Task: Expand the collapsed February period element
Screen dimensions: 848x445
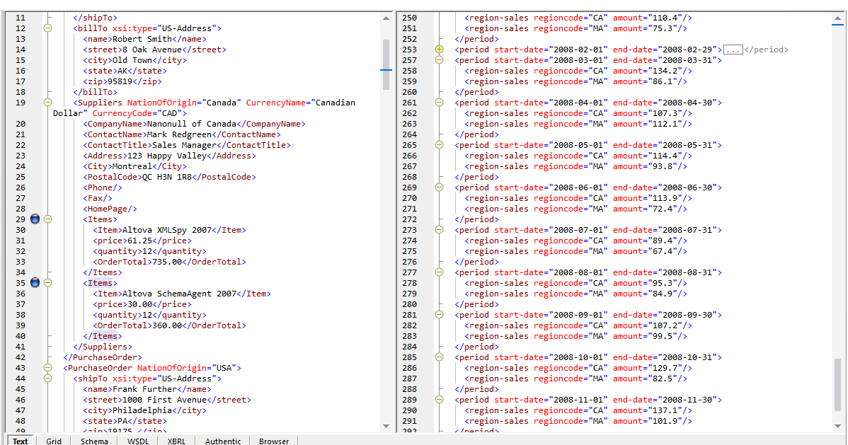Action: click(x=439, y=50)
